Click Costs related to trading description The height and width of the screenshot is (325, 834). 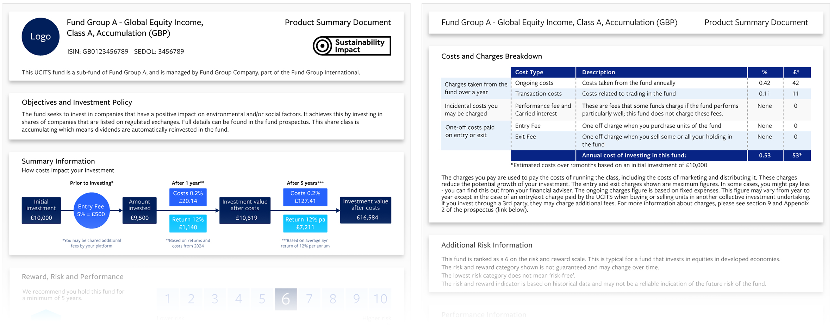(x=629, y=94)
